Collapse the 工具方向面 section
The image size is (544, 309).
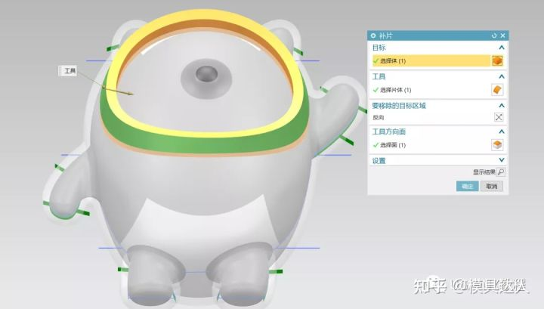(502, 131)
